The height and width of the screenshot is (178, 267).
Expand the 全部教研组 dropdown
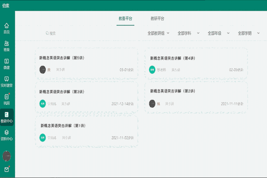158,33
